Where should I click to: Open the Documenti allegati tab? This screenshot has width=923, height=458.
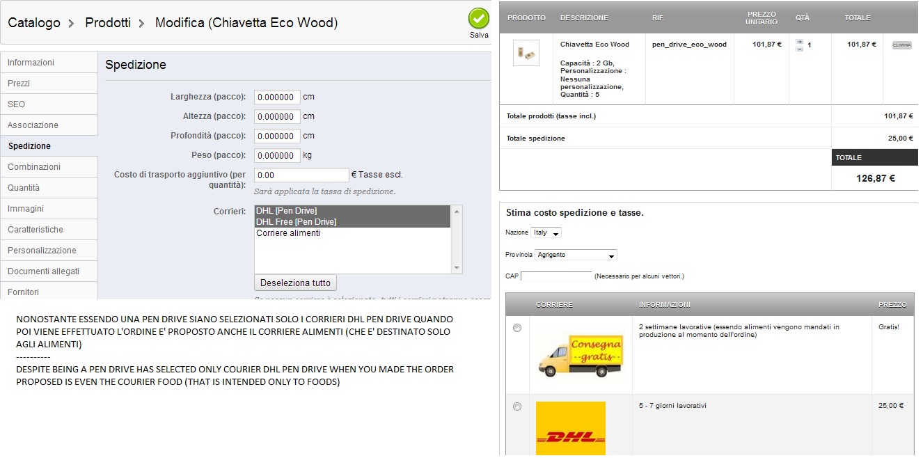click(x=49, y=271)
